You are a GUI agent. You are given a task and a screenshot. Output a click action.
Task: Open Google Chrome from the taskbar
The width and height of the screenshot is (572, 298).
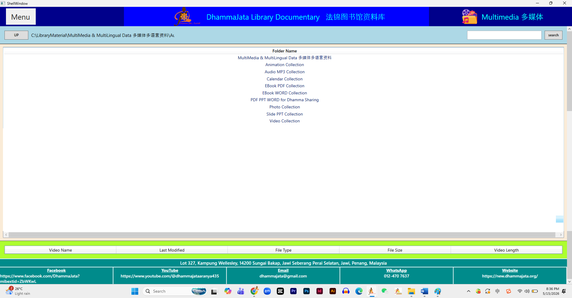[x=254, y=291]
